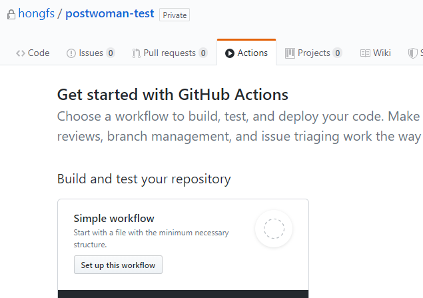The height and width of the screenshot is (298, 423).
Task: Select the Actions tab
Action: click(x=246, y=53)
